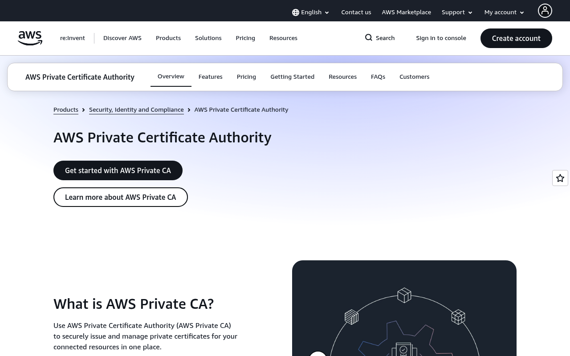Switch to the Customers tab

point(414,77)
